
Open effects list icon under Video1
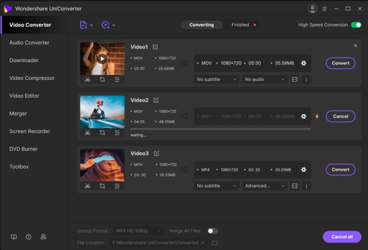[117, 80]
